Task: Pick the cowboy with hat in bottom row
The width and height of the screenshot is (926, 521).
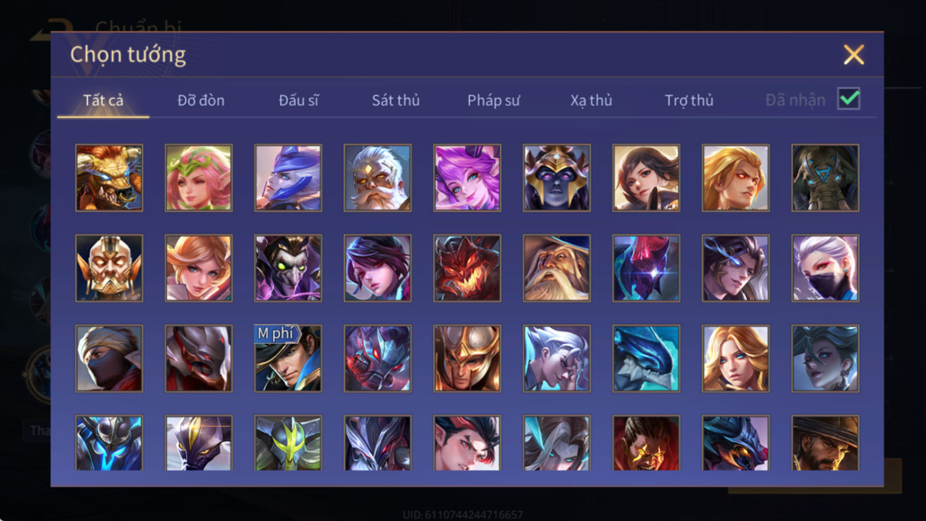Action: (825, 443)
